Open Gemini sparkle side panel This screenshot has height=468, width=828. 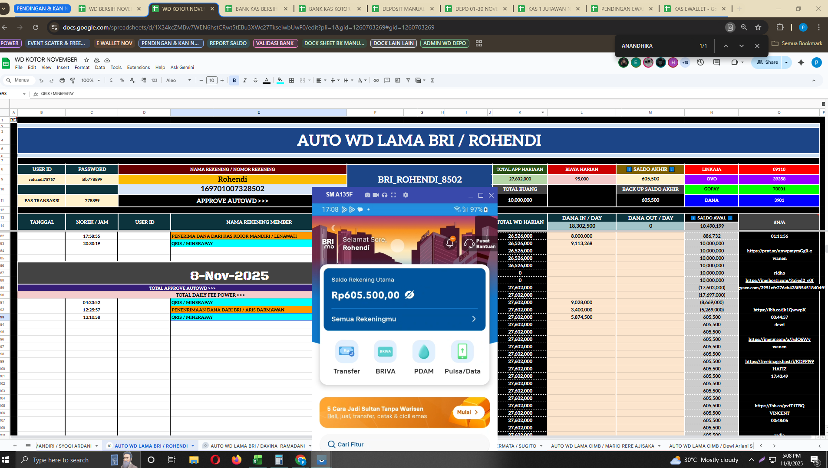click(x=801, y=62)
